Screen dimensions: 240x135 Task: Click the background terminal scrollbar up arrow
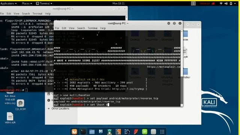126,17
